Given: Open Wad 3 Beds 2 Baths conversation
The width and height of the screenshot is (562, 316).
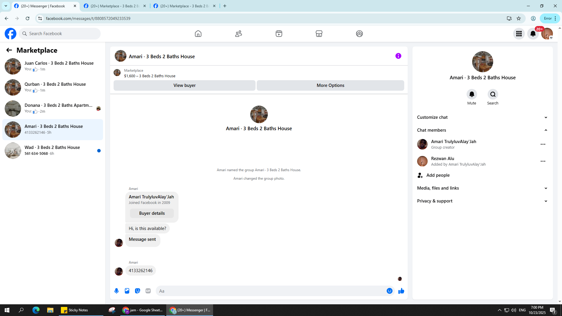Looking at the screenshot, I should coord(53,150).
